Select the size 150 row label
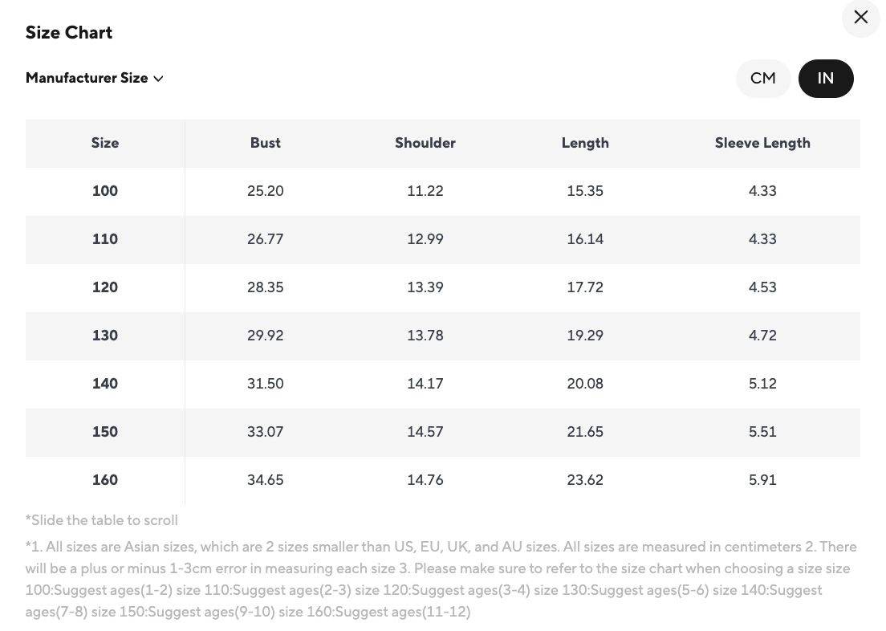Image resolution: width=886 pixels, height=631 pixels. [105, 432]
